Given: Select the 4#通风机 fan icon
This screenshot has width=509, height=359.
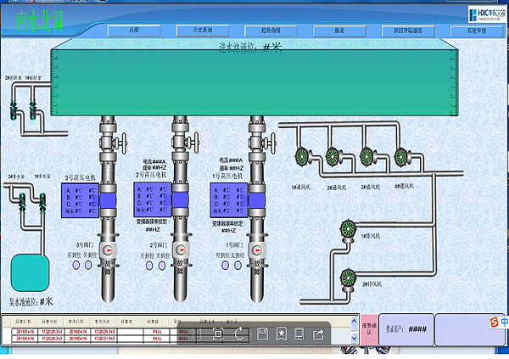Looking at the screenshot, I should [403, 156].
